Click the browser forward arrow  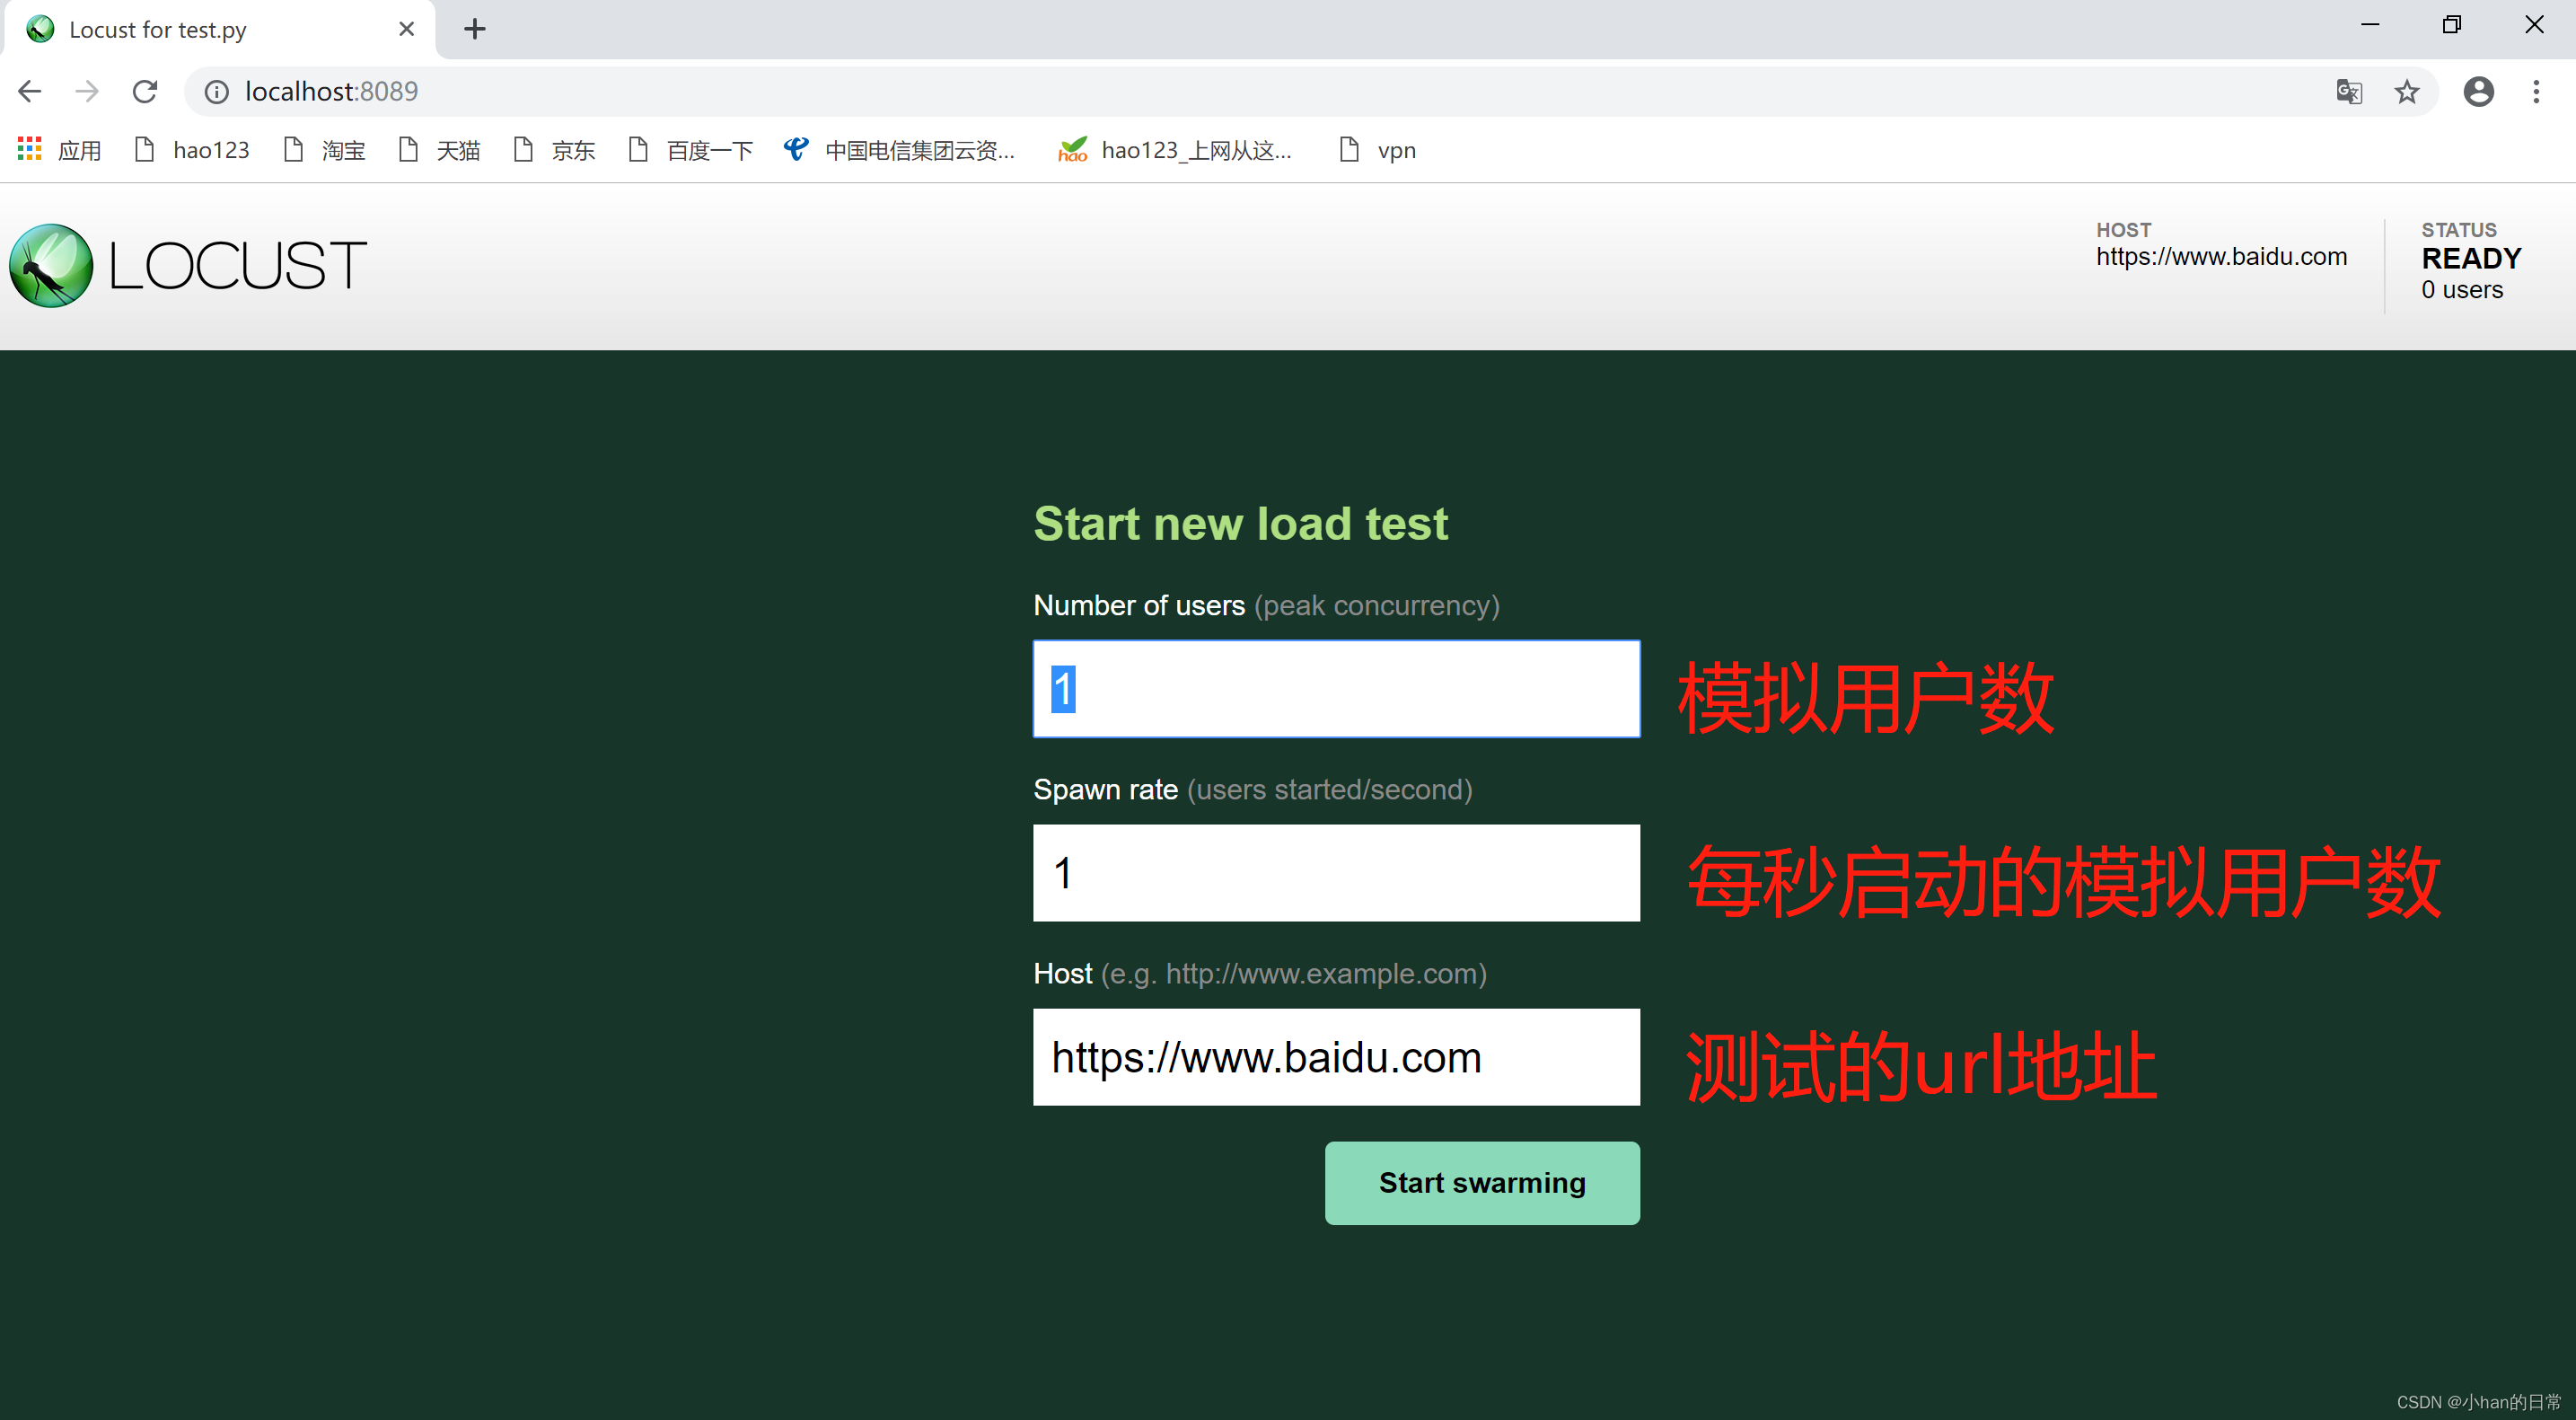click(87, 91)
